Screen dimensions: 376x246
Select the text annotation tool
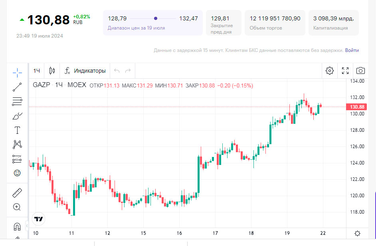(17, 130)
